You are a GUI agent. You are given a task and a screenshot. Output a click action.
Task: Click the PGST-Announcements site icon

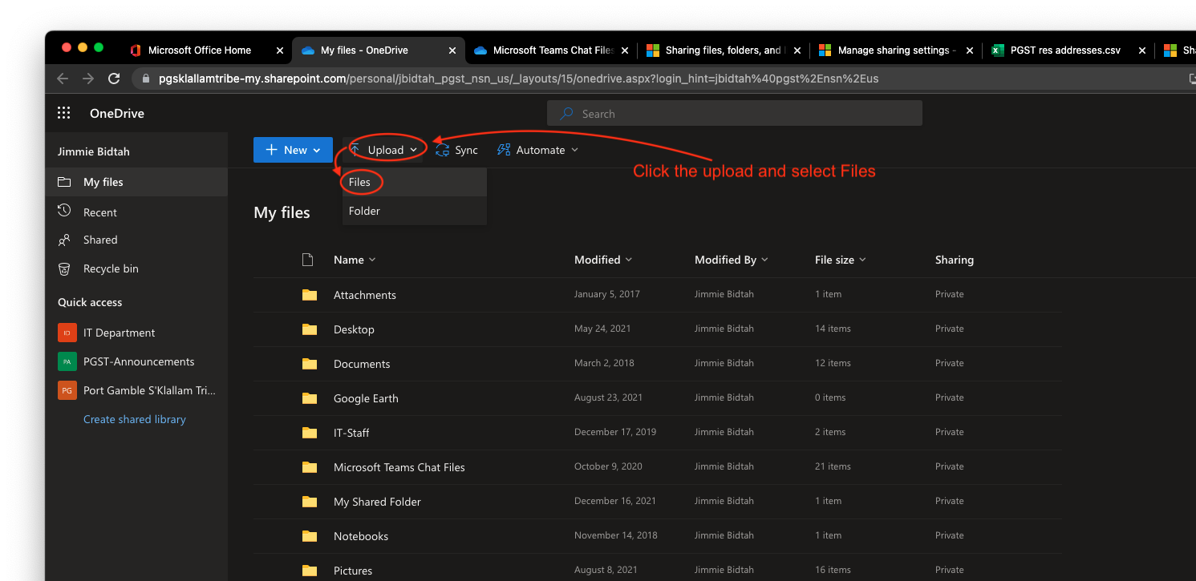67,361
